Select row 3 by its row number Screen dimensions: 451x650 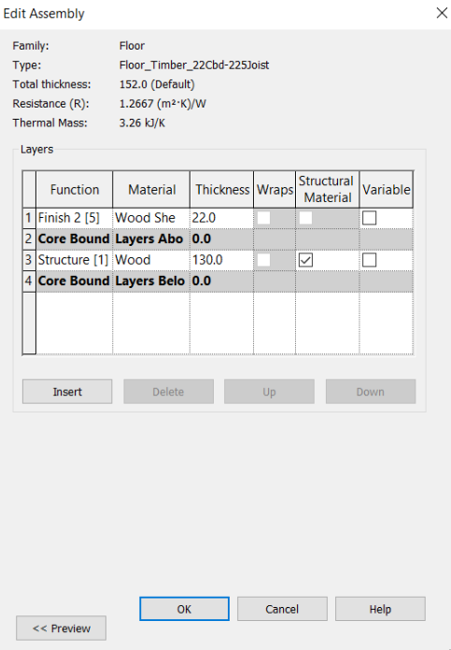point(29,260)
